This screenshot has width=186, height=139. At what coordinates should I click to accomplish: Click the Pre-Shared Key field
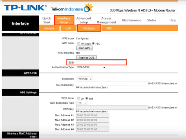[x=112, y=83]
